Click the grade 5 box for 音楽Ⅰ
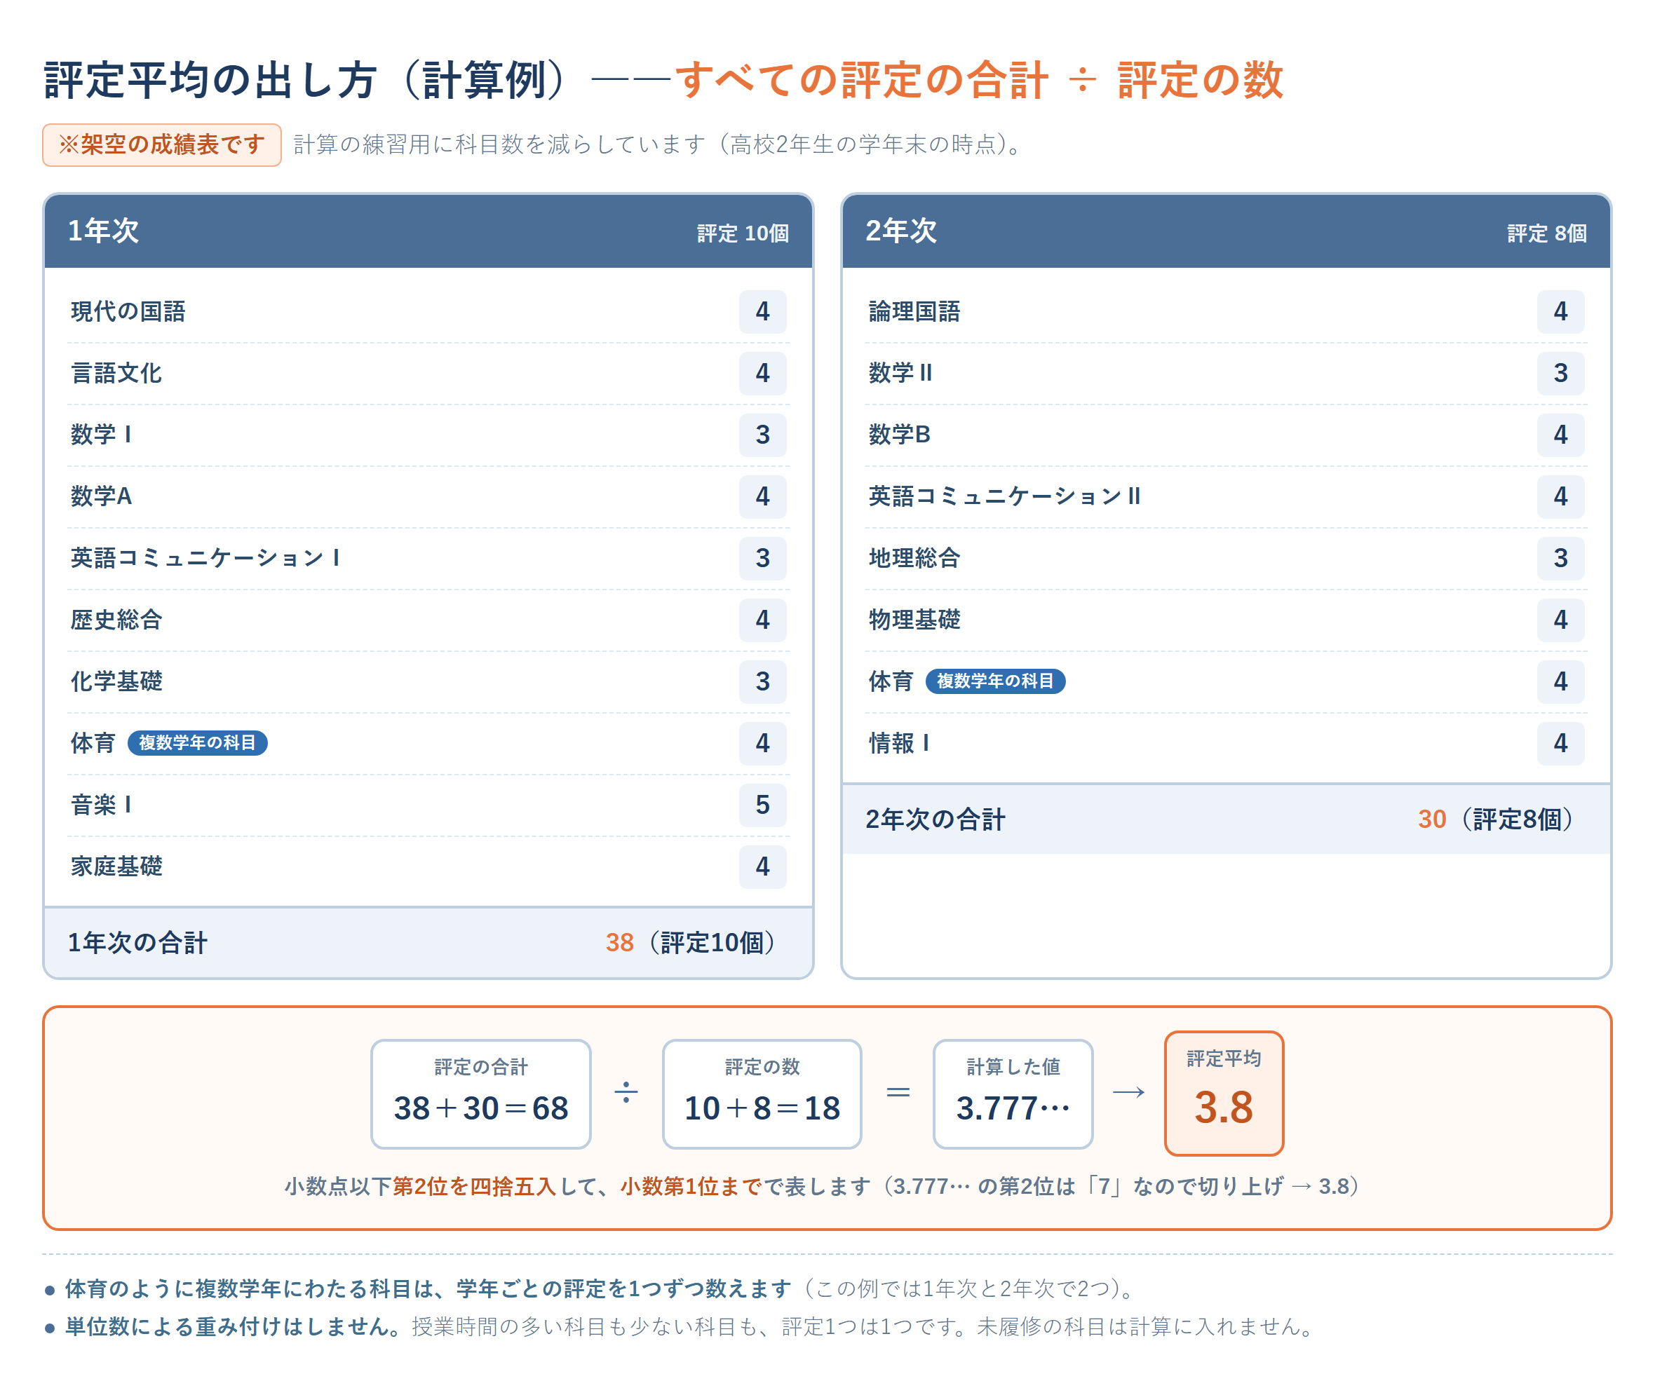The height and width of the screenshot is (1388, 1655). tap(763, 805)
